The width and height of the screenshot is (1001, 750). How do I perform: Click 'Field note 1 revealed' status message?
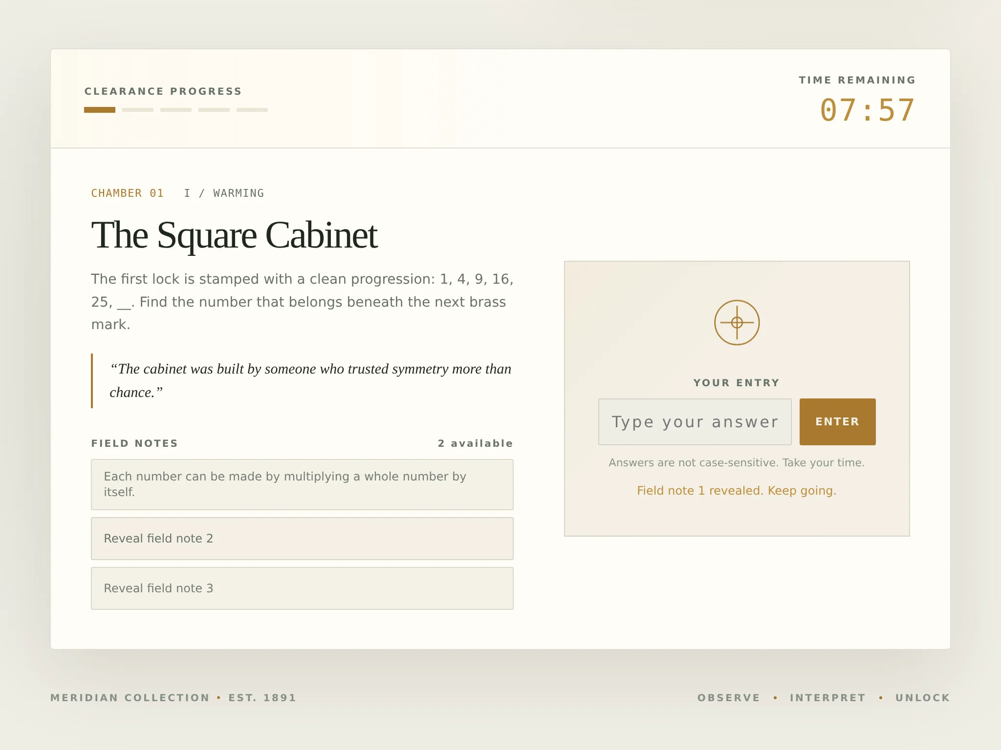737,490
